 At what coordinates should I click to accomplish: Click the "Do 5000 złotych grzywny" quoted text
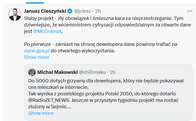click(x=78, y=81)
